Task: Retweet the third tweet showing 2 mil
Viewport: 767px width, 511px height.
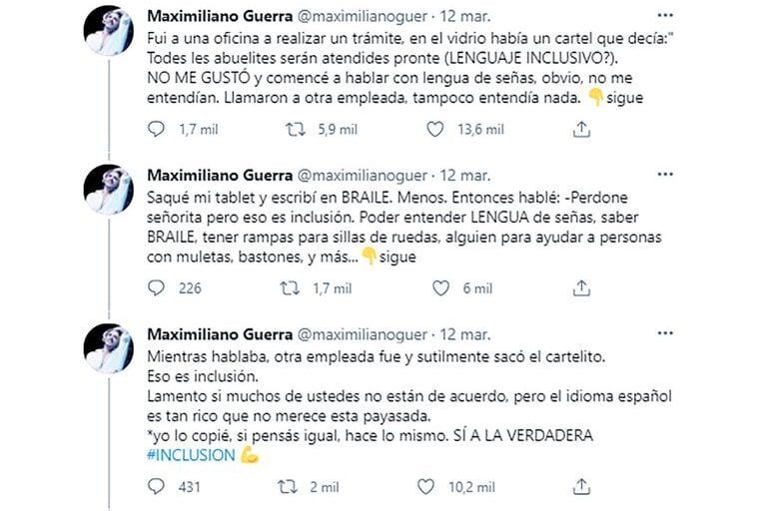Action: (x=288, y=487)
